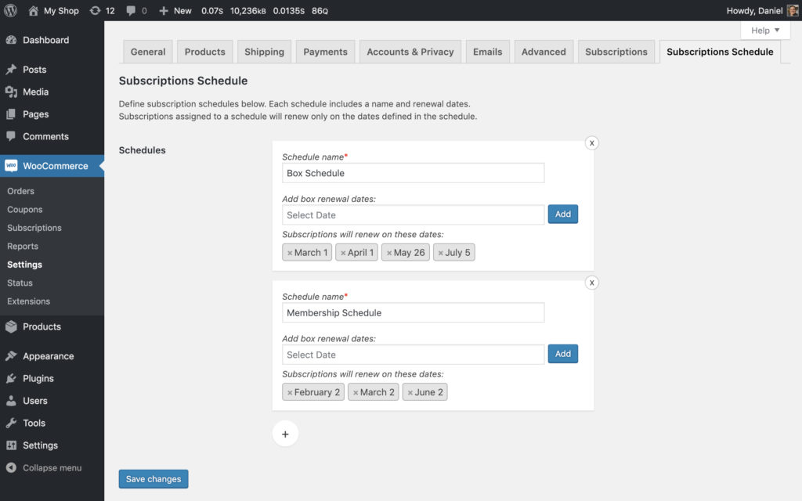Focus the Box Schedule name field

[414, 173]
